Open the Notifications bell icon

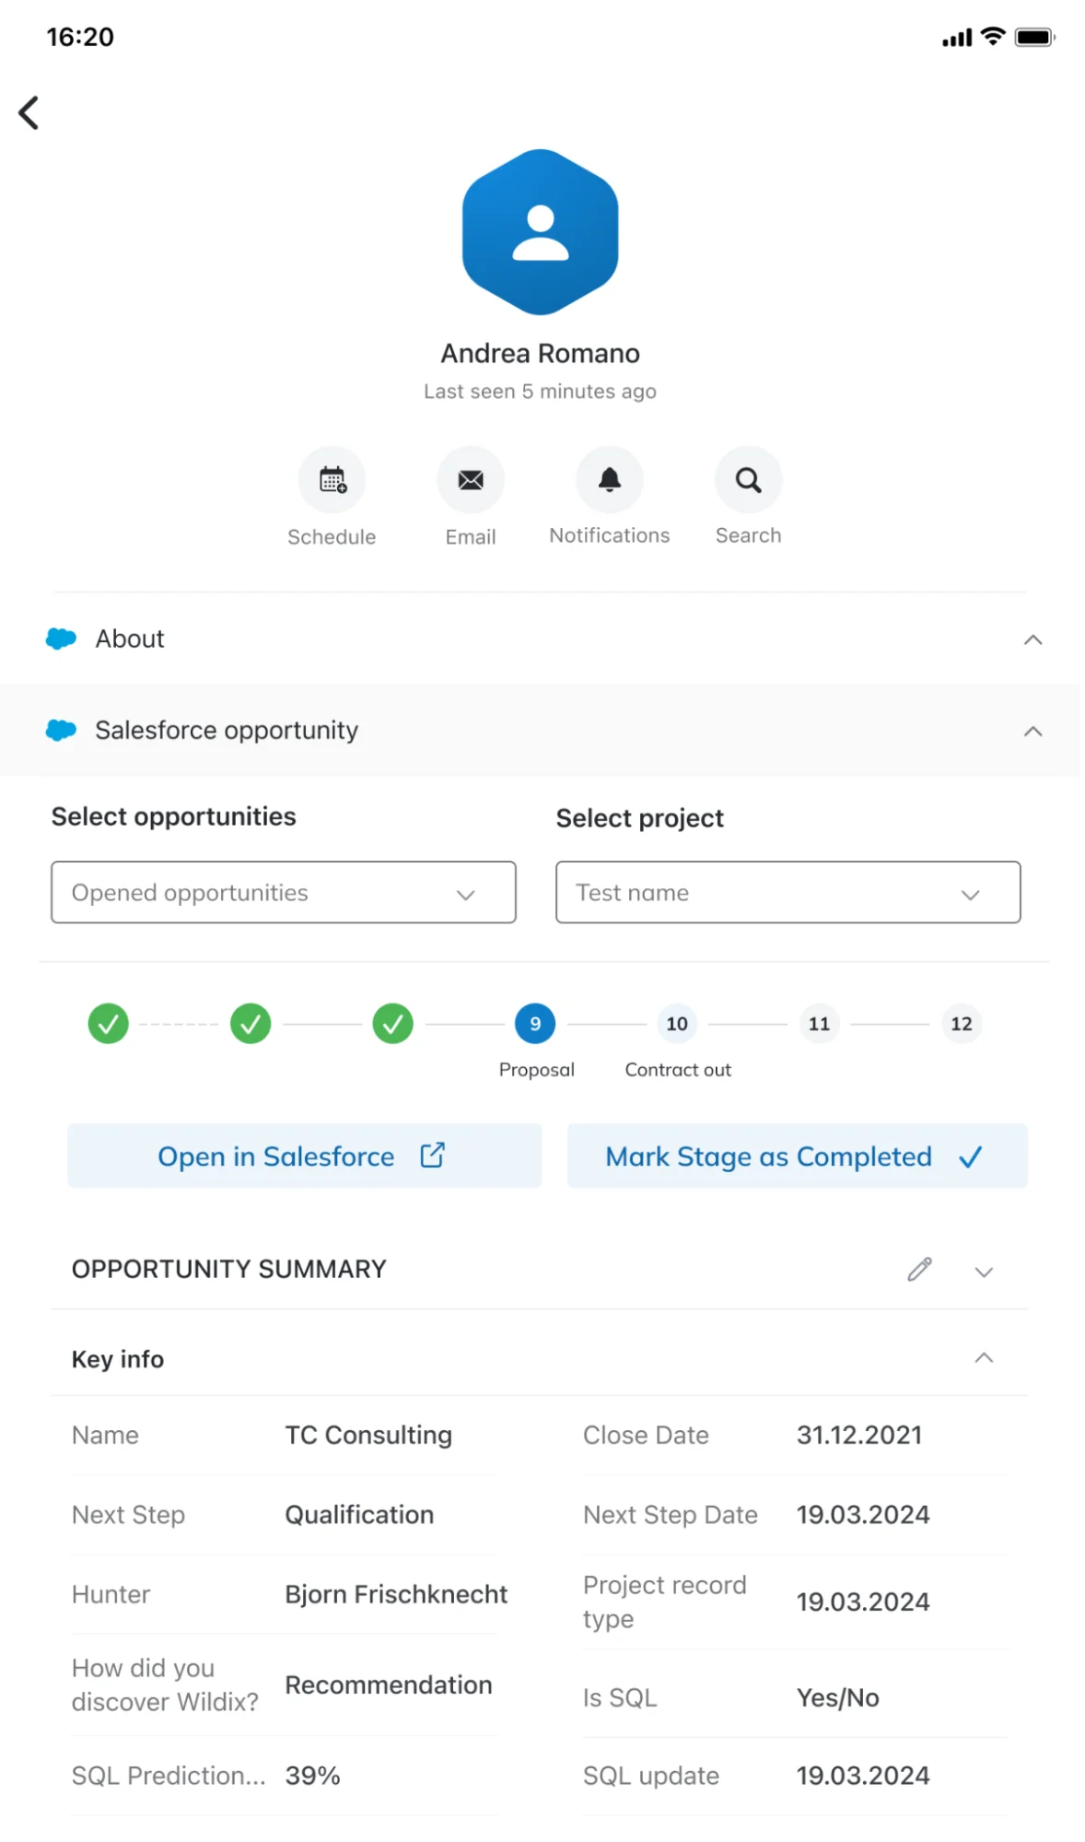coord(610,480)
